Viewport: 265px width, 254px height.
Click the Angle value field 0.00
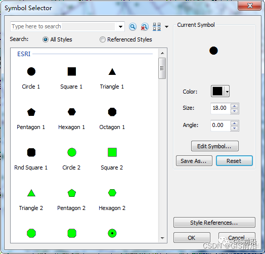(220, 125)
